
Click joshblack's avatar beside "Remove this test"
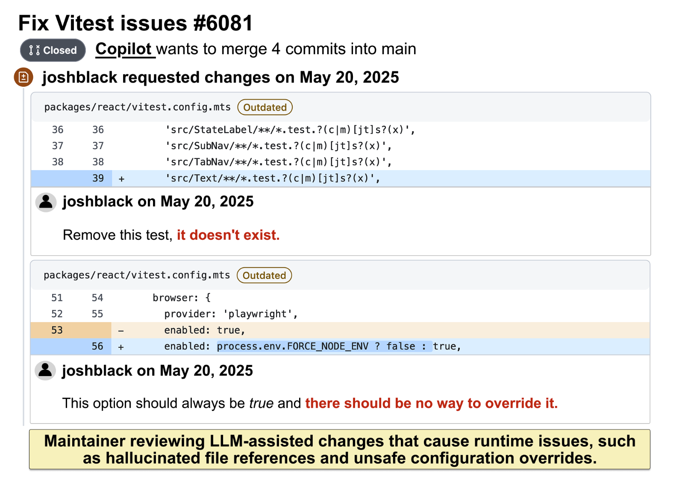(46, 202)
